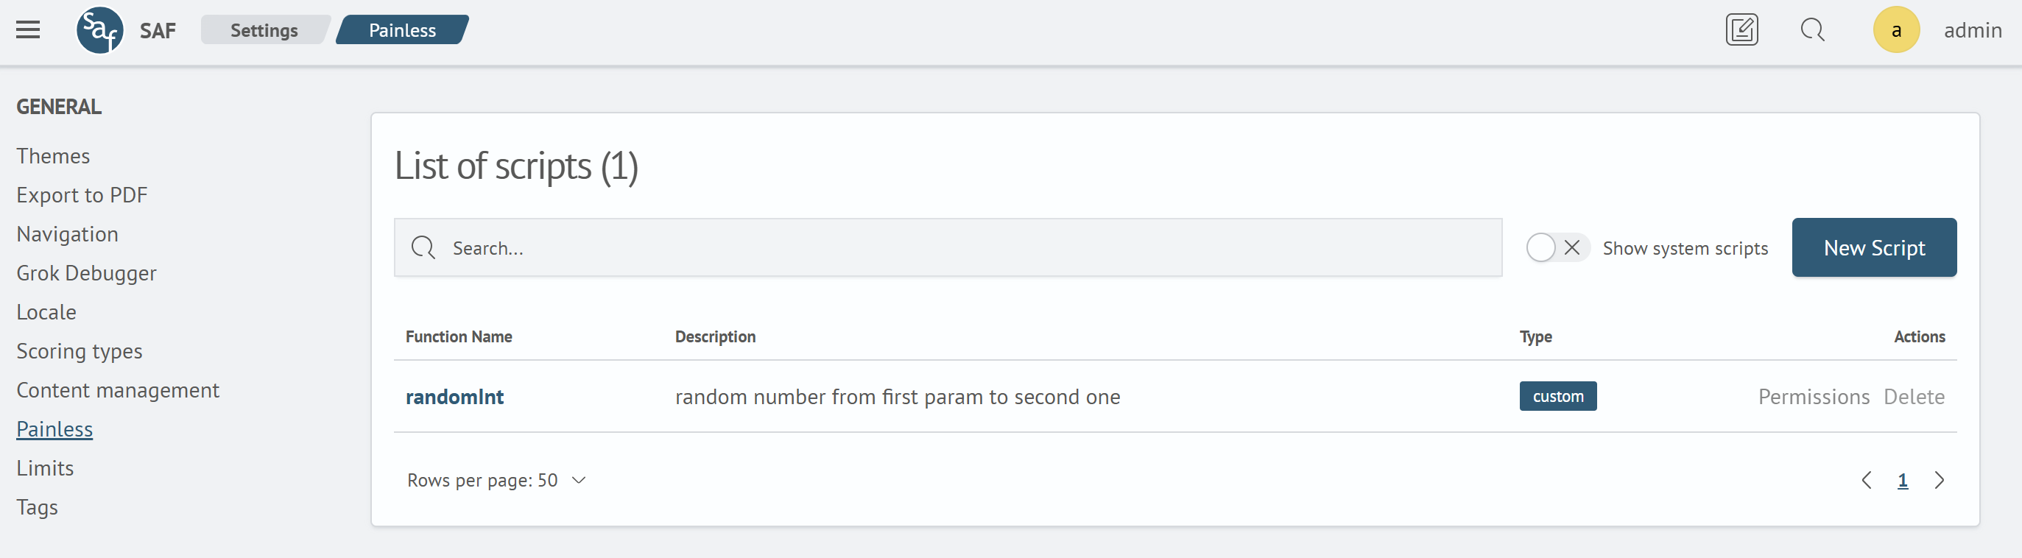Open Permissions for randomInt
The width and height of the screenshot is (2022, 558).
pos(1813,397)
